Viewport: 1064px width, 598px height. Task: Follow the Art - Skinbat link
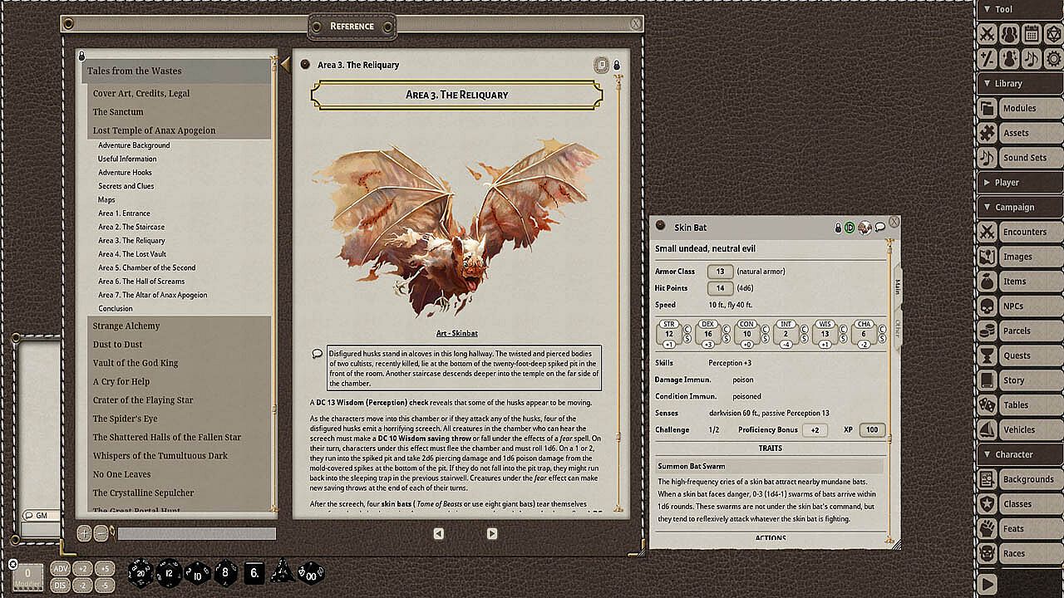[456, 333]
